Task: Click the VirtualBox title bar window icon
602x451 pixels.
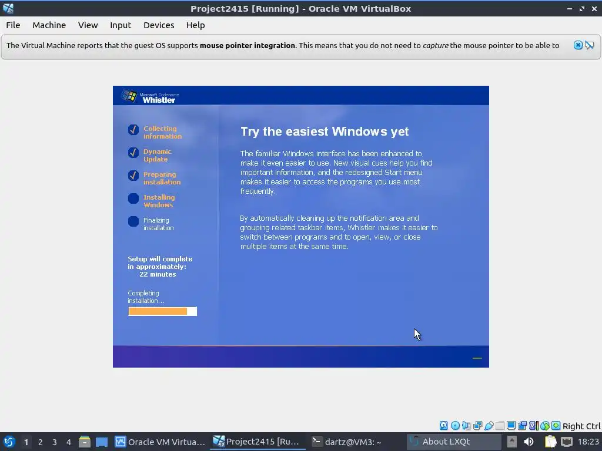Action: point(8,8)
